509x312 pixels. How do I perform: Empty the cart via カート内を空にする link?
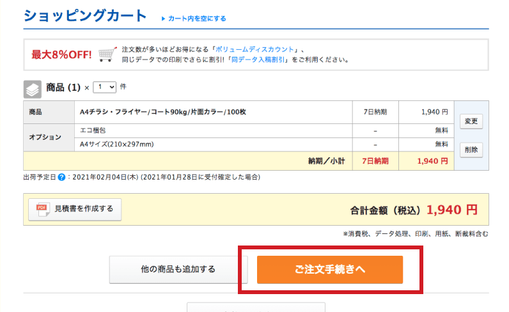[197, 19]
